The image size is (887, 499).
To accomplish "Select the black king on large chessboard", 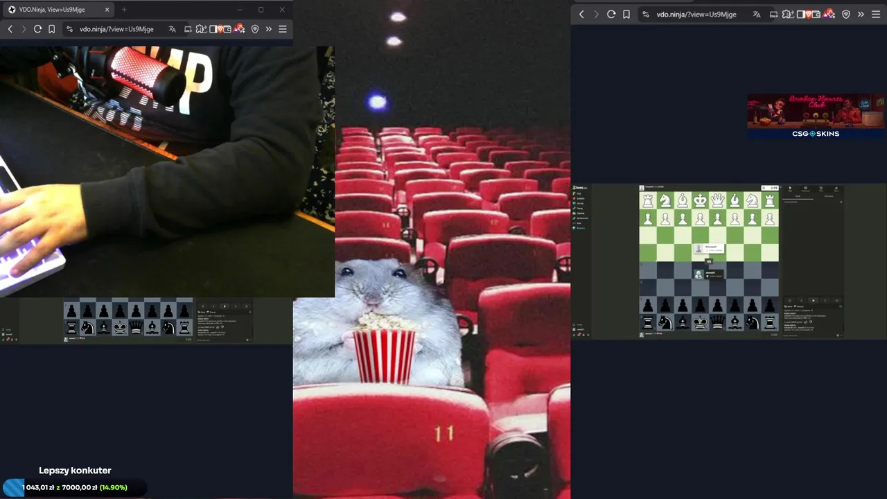I will point(700,322).
